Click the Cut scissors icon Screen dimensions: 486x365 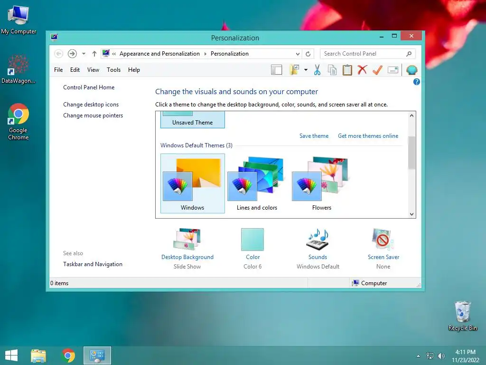pos(317,70)
